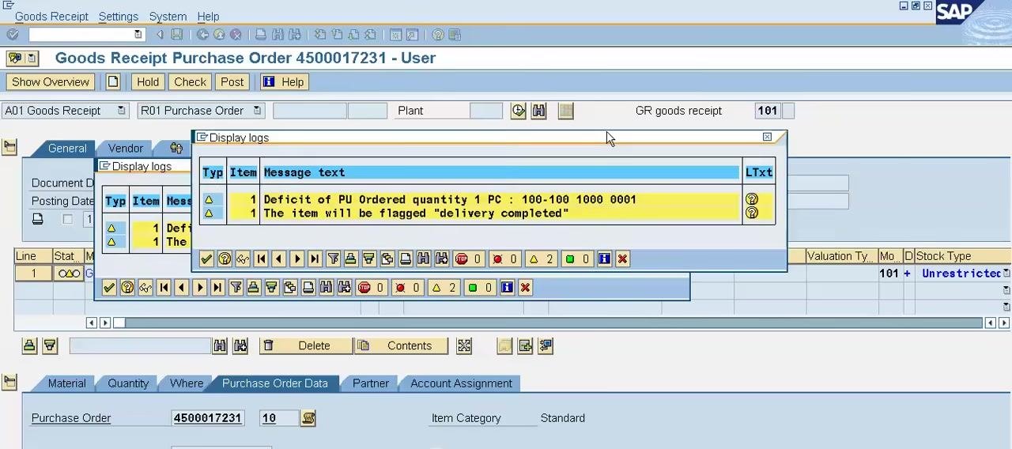Open command field history dropdown
Viewport: 1012px width, 449px height.
pos(138,35)
